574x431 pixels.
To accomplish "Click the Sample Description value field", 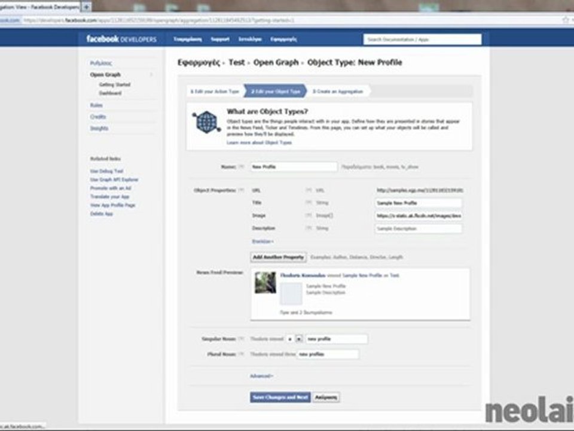I will [419, 229].
